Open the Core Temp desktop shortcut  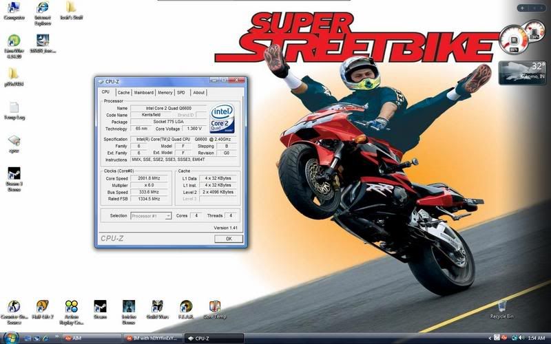[215, 308]
